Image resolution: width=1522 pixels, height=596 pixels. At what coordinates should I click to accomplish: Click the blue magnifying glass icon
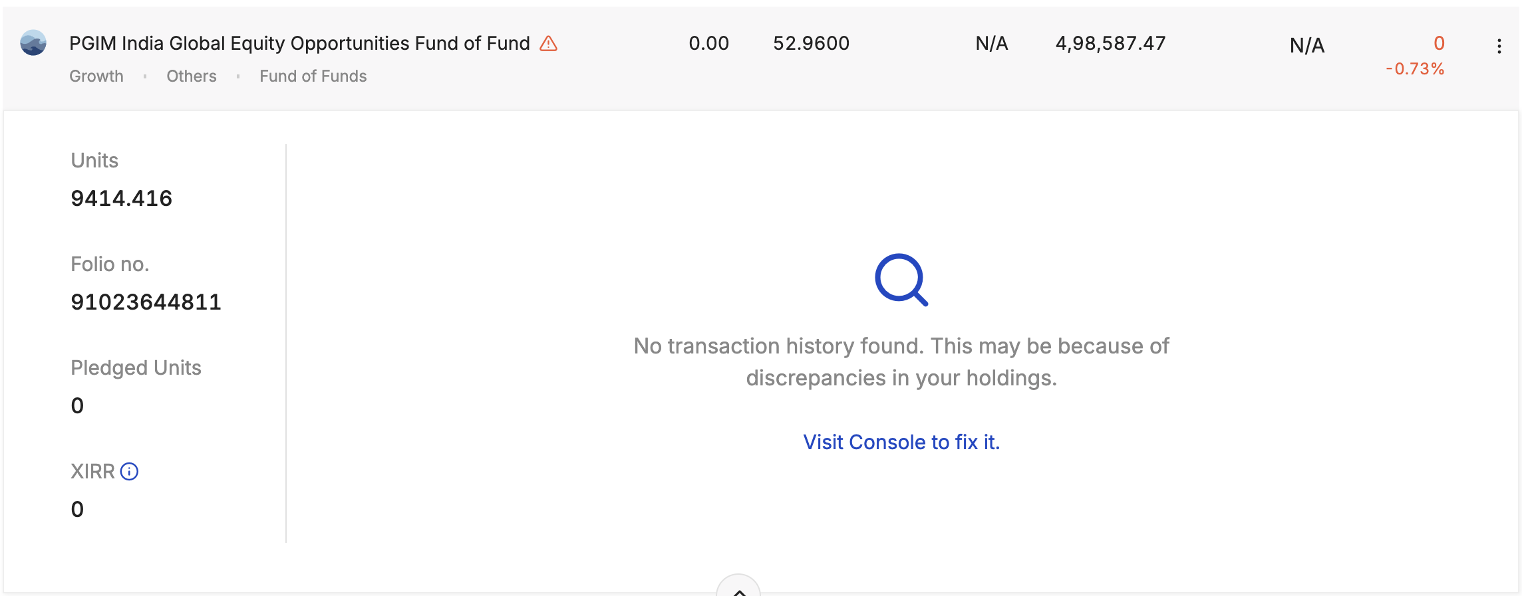click(x=901, y=280)
